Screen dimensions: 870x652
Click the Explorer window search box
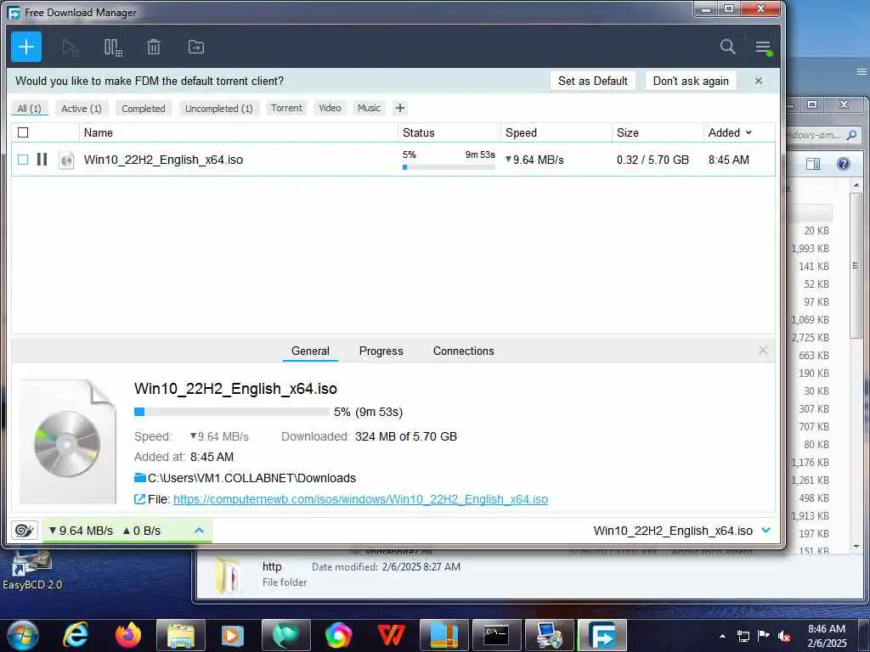click(x=824, y=135)
